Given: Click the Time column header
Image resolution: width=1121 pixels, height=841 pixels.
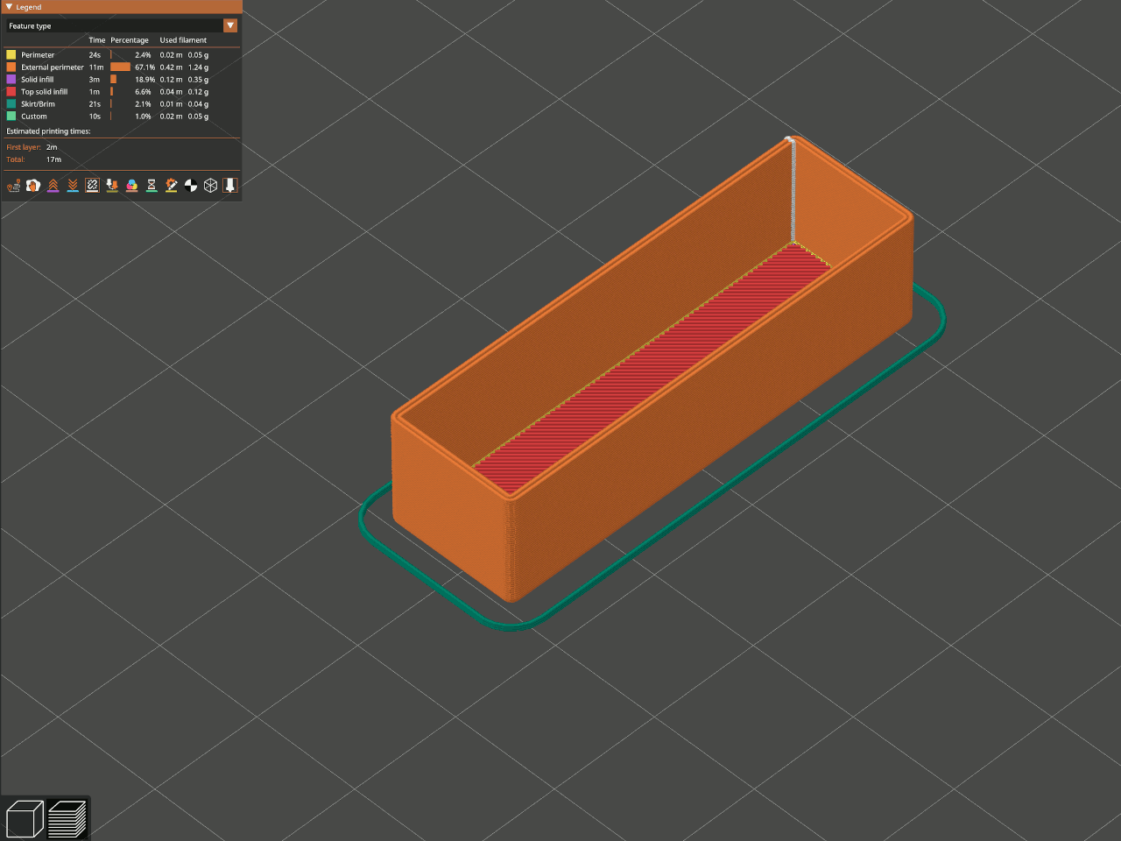Looking at the screenshot, I should pos(97,40).
